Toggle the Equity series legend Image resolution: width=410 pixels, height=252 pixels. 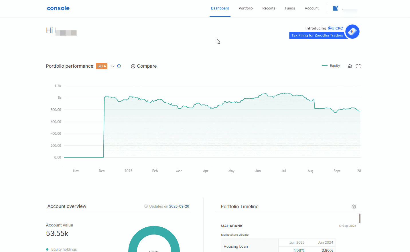(x=331, y=66)
